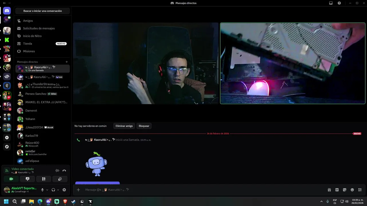The image size is (367, 206).
Task: Disconnect the call with hang-up icon
Action: [64, 171]
